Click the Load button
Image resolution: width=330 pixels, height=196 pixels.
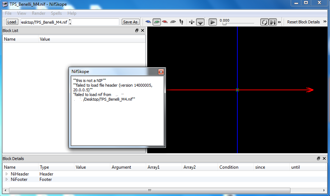[12, 22]
